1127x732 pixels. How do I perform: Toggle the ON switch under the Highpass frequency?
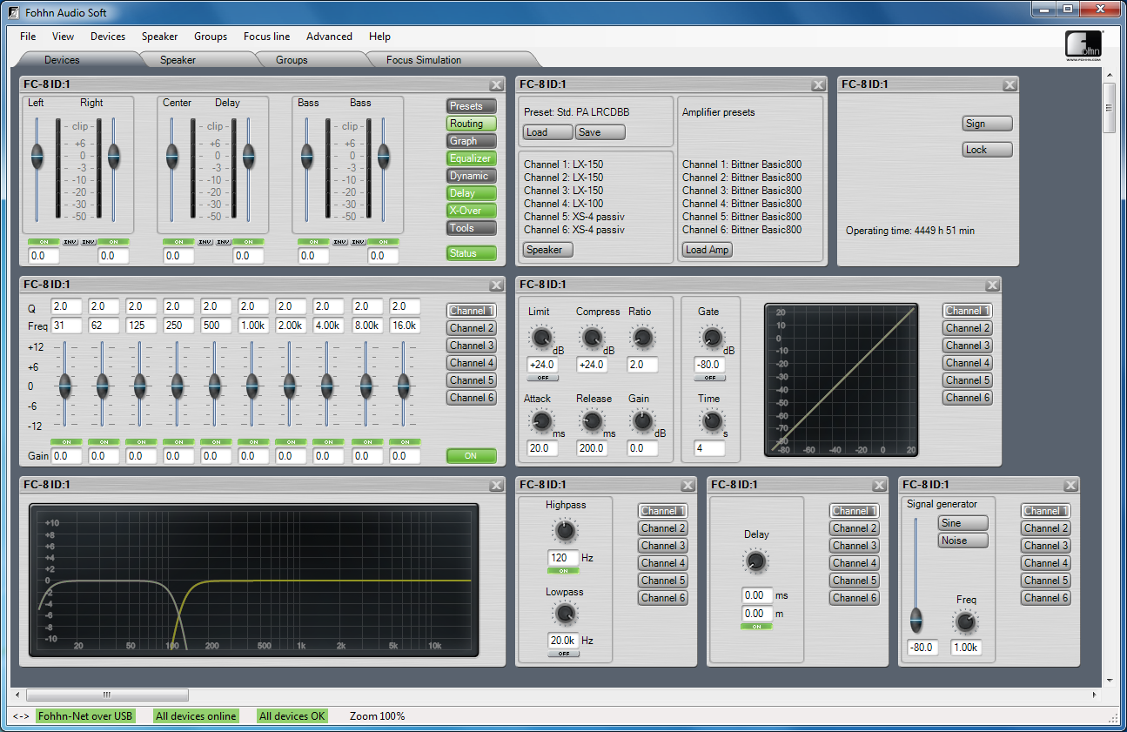pyautogui.click(x=563, y=570)
